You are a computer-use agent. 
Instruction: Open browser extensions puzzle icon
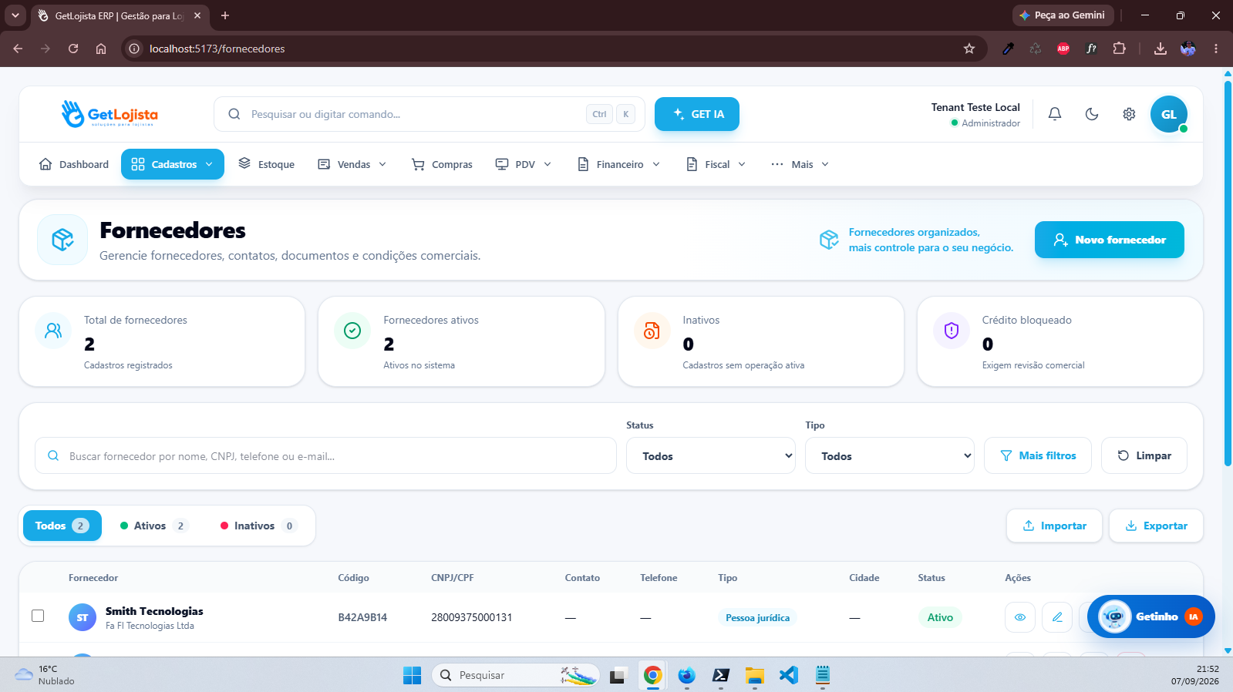tap(1119, 49)
